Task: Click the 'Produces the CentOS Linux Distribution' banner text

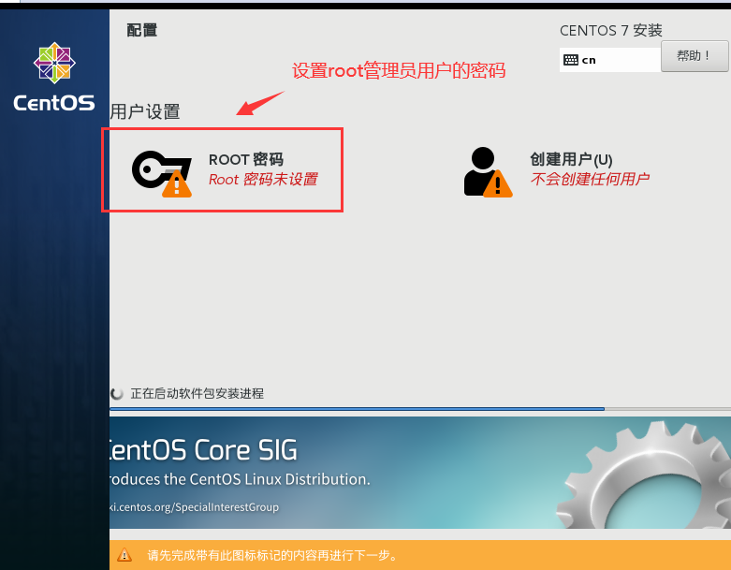Action: pyautogui.click(x=241, y=479)
